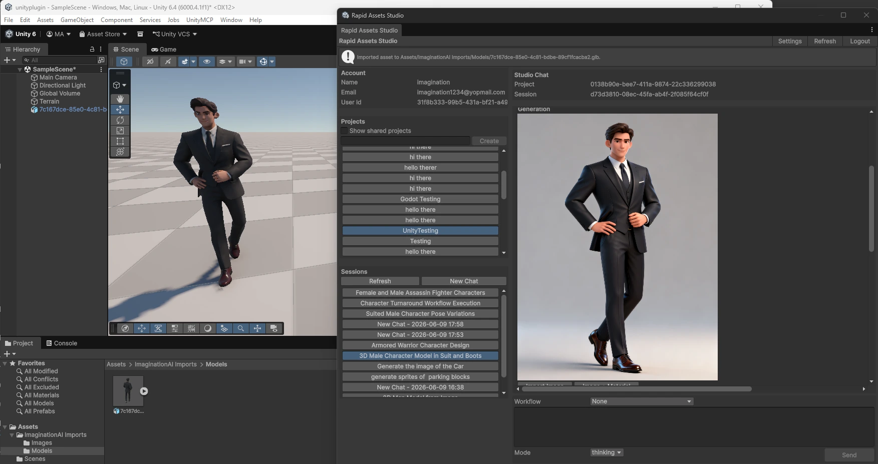Click the pivot arrows icon in bottom overlay
Image resolution: width=878 pixels, height=464 pixels.
tap(257, 328)
